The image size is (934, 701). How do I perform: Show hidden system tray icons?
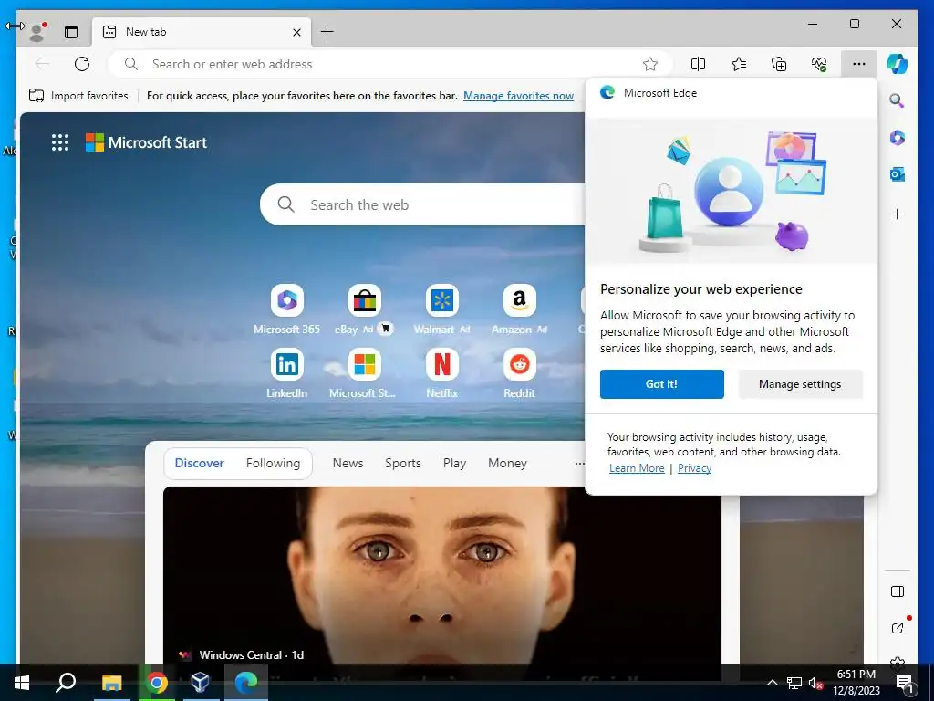[x=772, y=683]
